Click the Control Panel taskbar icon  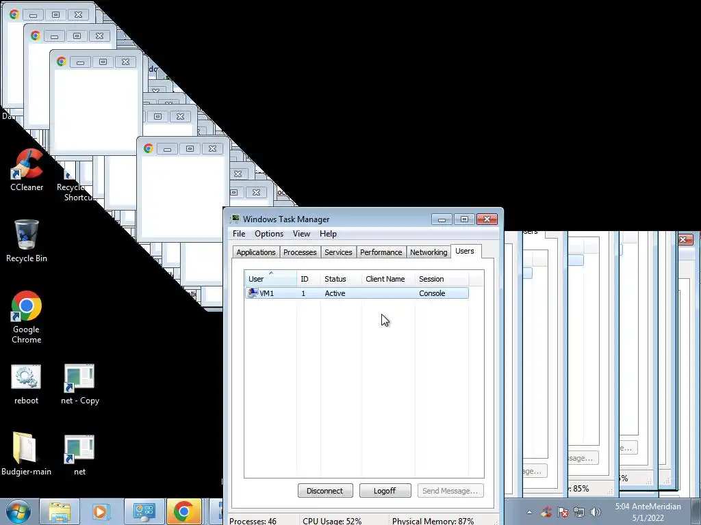coord(144,511)
